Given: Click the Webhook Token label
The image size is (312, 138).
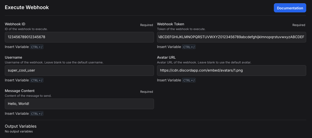Looking at the screenshot, I should click(170, 24).
